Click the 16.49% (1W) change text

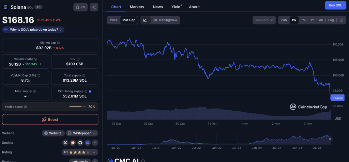click(48, 20)
